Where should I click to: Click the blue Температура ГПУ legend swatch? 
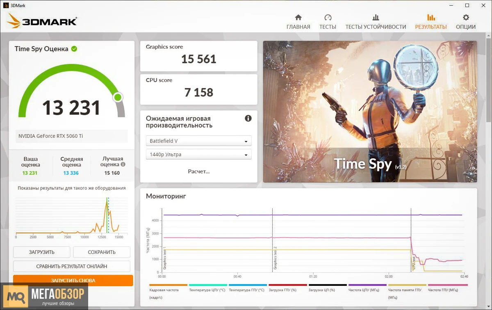(248, 285)
